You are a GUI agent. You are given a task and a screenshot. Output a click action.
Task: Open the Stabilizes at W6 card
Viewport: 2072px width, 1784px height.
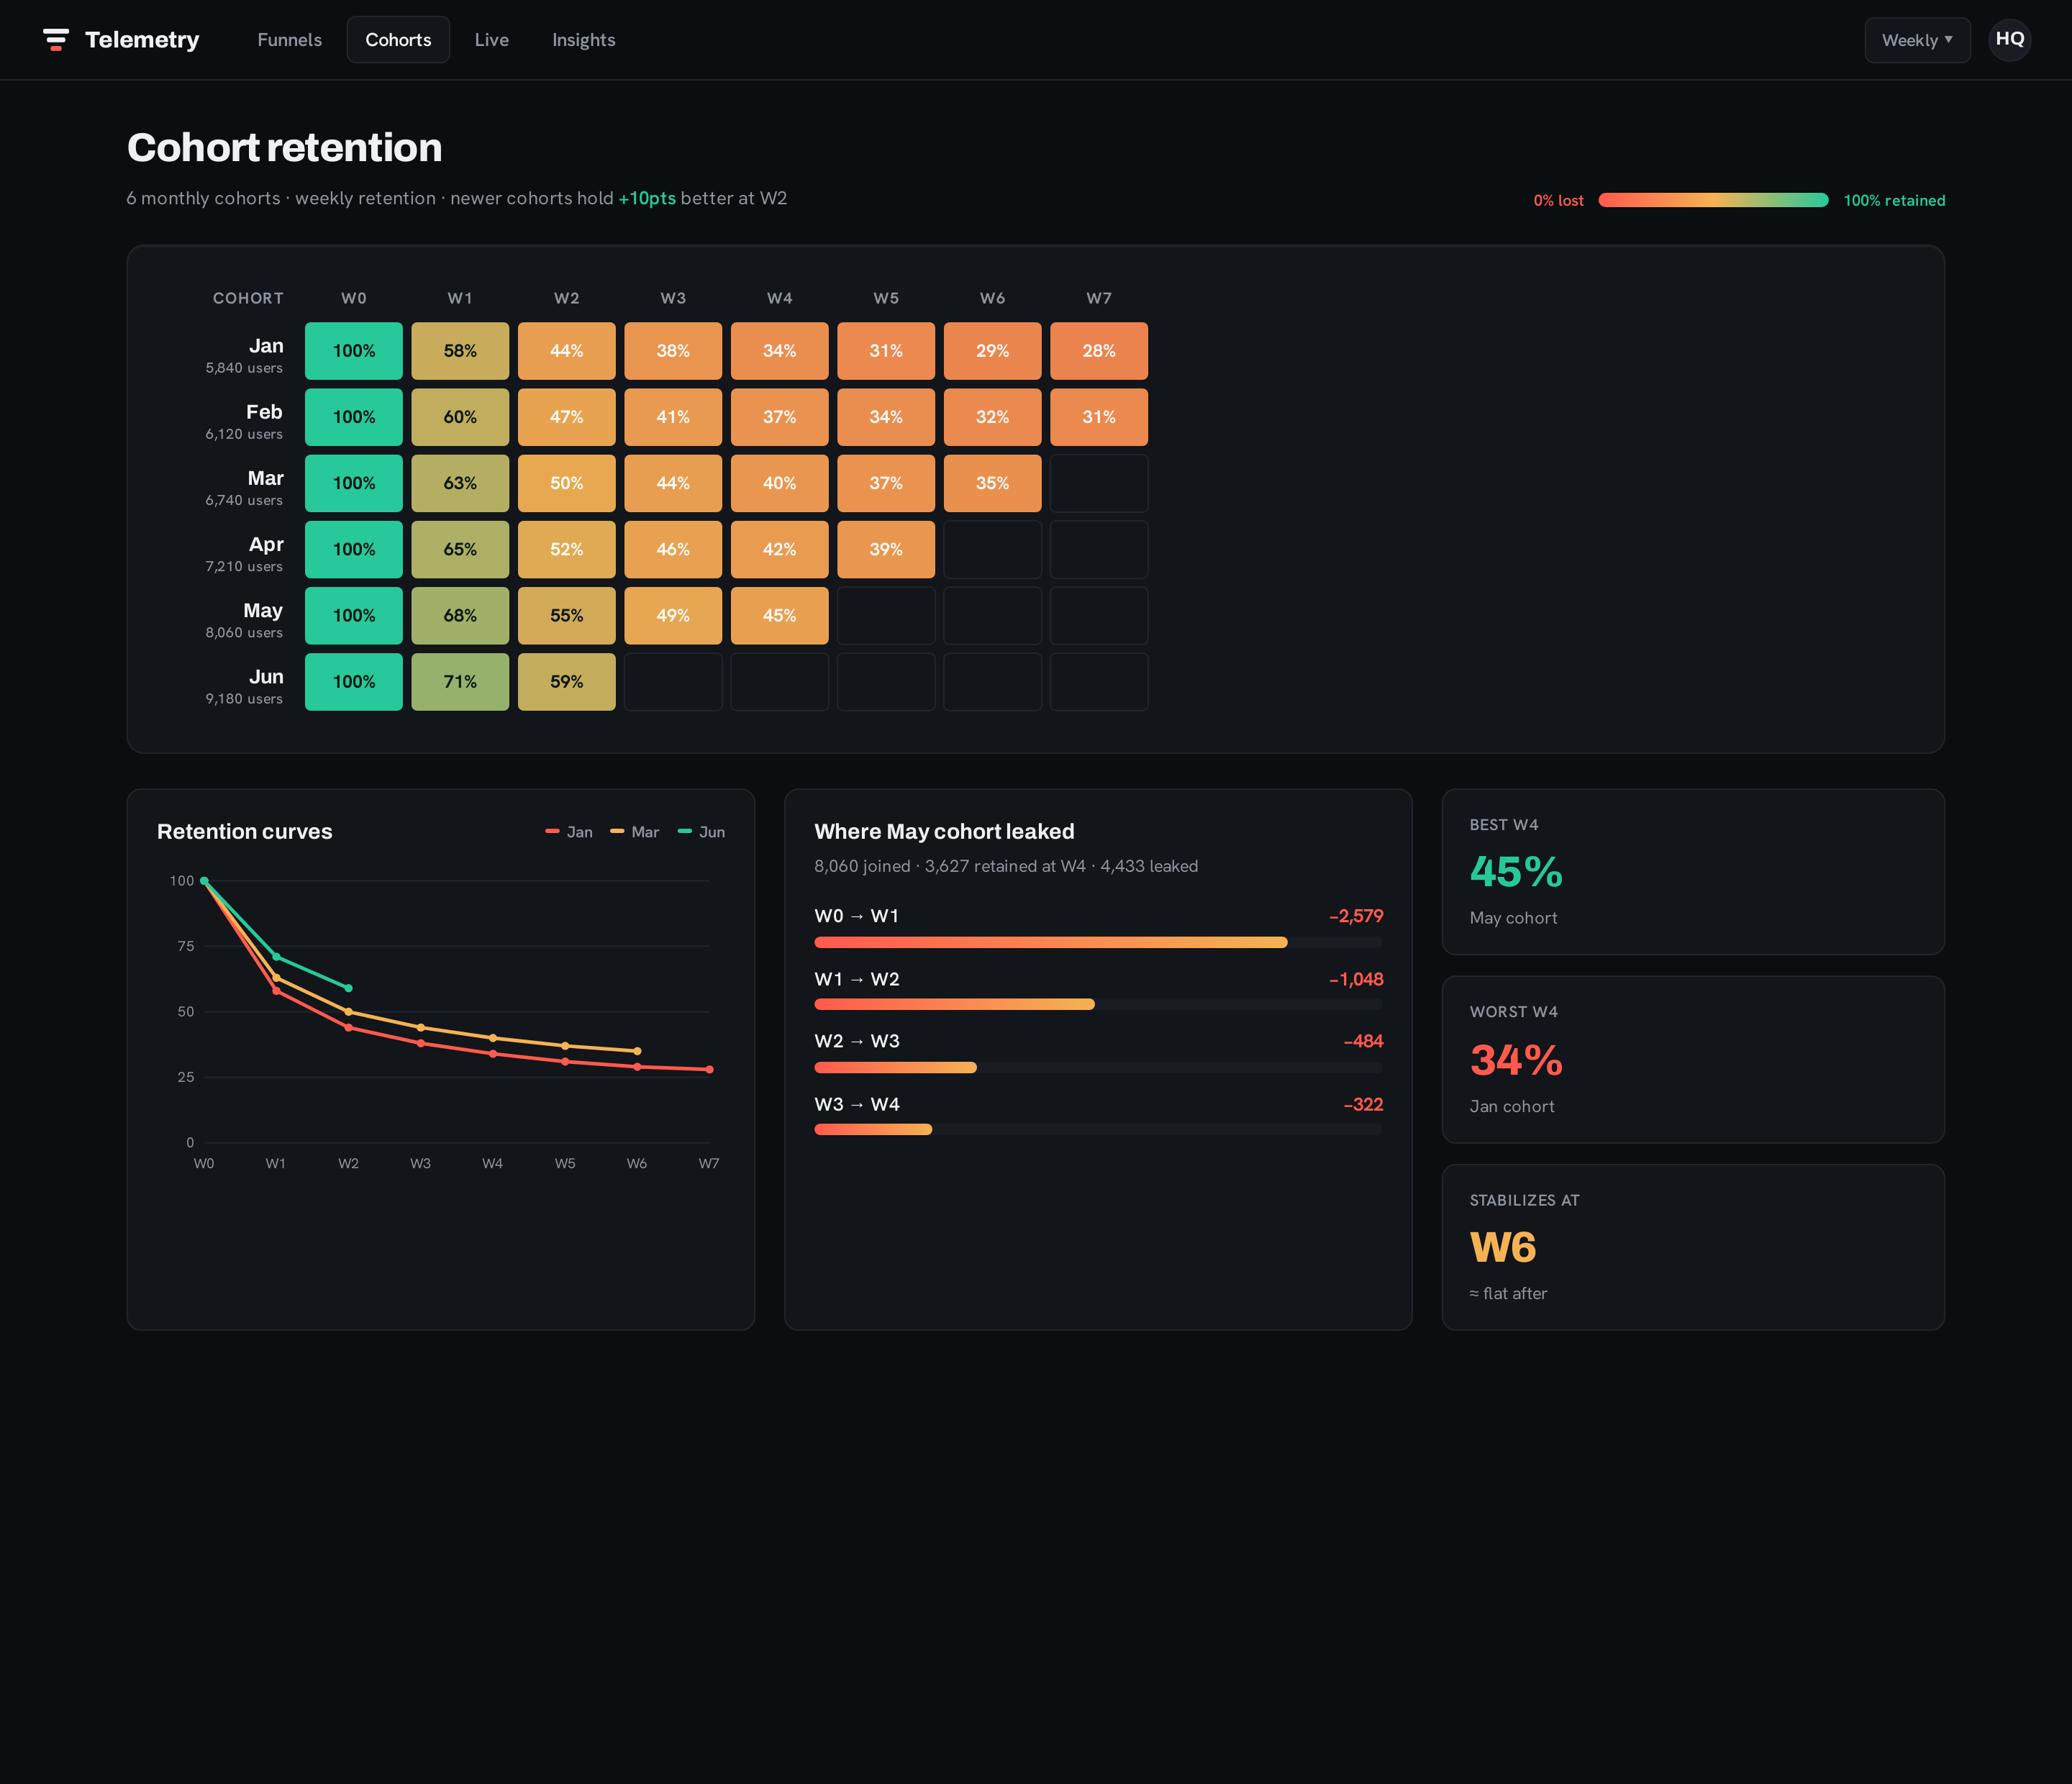pyautogui.click(x=1692, y=1247)
